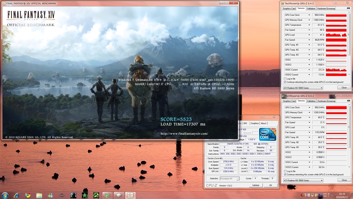Click Close button in lower GPU-Z window
The image size is (353, 199).
coord(344,180)
